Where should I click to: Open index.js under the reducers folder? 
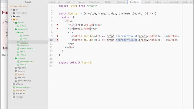pyautogui.click(x=23, y=64)
